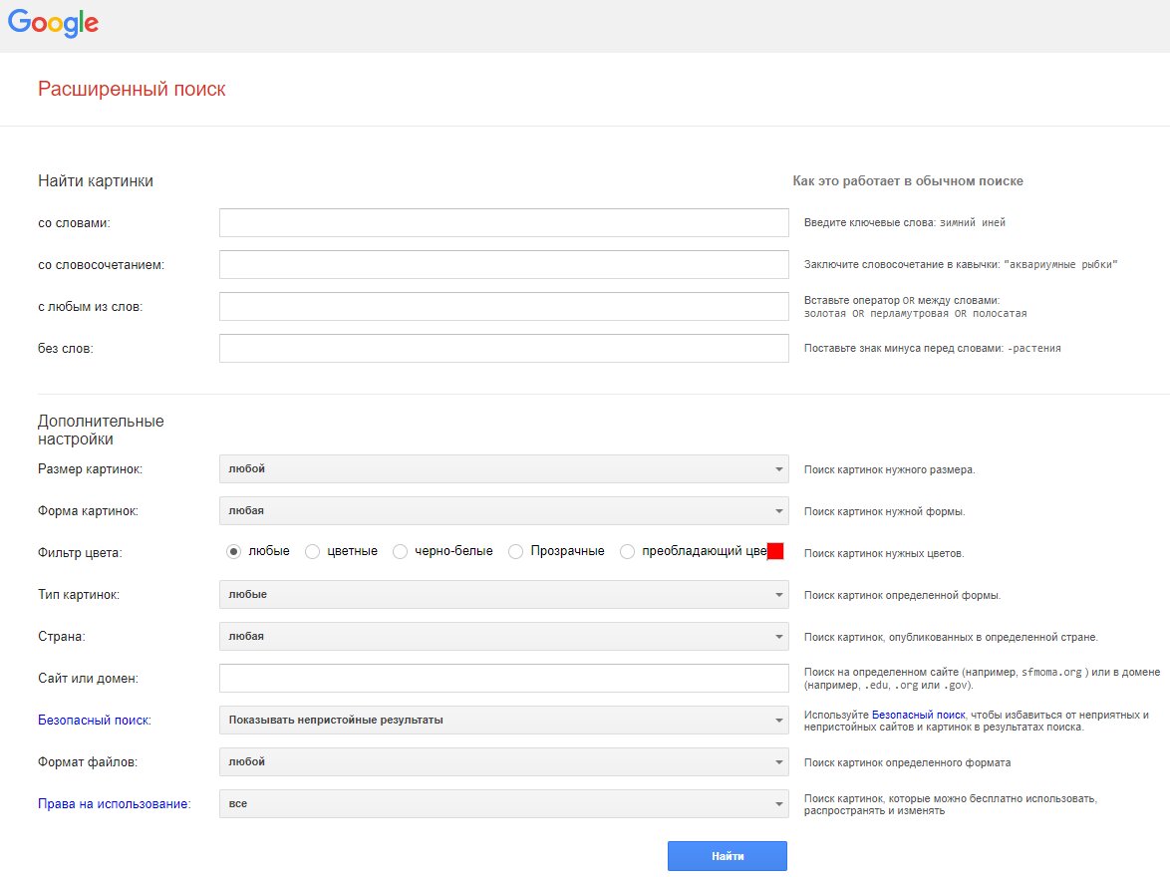Image resolution: width=1170 pixels, height=877 pixels.
Task: Open the 'Безопасный поиск' results dropdown
Action: 503,720
